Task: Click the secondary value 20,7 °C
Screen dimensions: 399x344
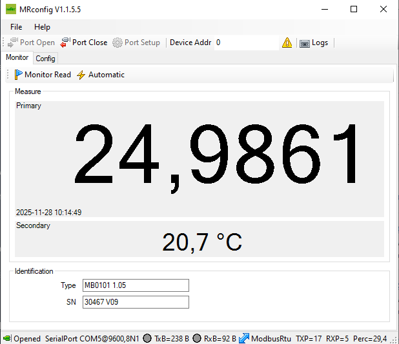Action: click(x=202, y=242)
